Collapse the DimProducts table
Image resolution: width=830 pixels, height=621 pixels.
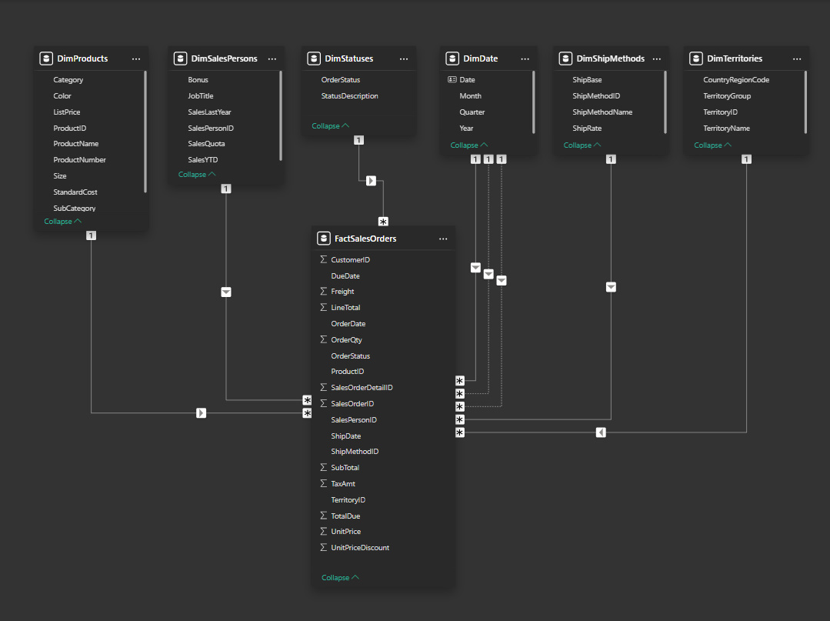[62, 222]
